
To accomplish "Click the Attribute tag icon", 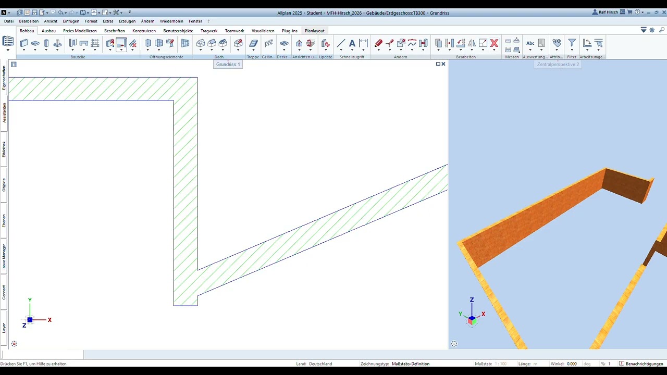I will tap(557, 43).
